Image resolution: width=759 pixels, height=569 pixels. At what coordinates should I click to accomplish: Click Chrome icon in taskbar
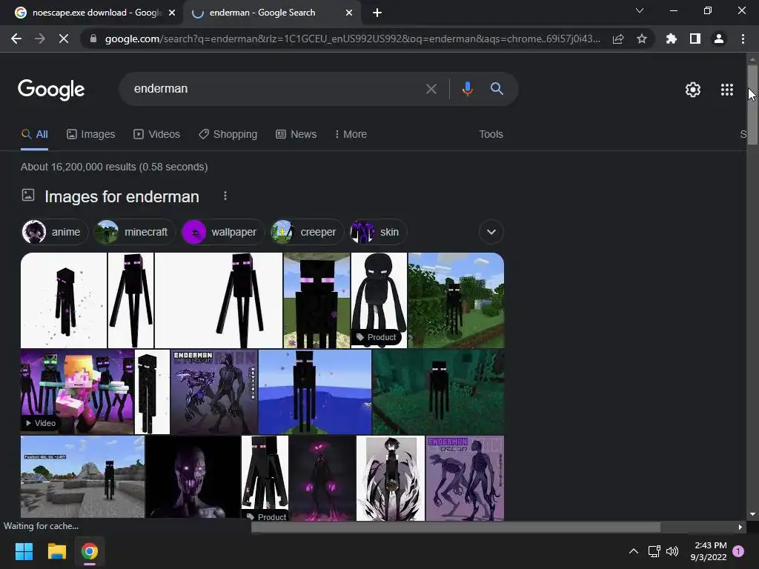90,551
